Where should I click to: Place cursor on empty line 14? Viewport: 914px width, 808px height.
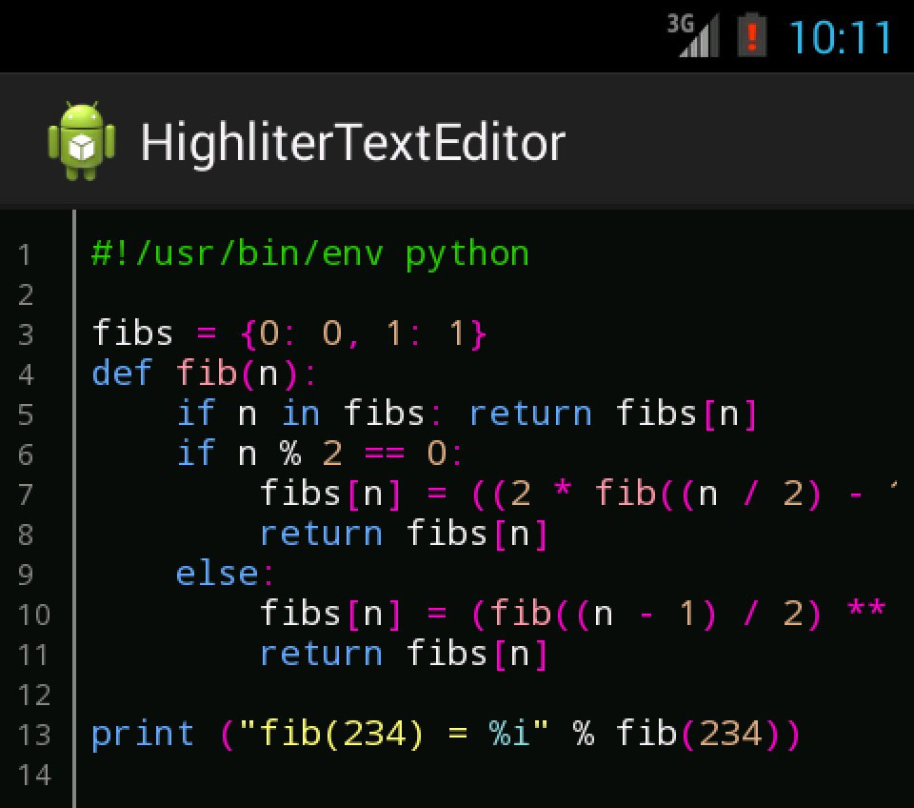(381, 775)
